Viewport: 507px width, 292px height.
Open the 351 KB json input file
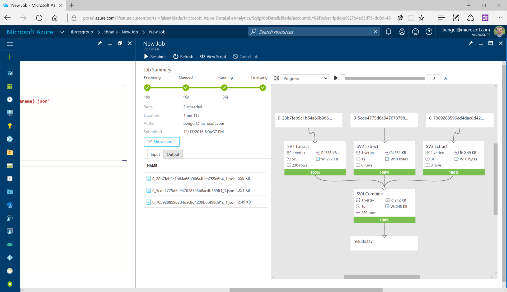(x=193, y=191)
